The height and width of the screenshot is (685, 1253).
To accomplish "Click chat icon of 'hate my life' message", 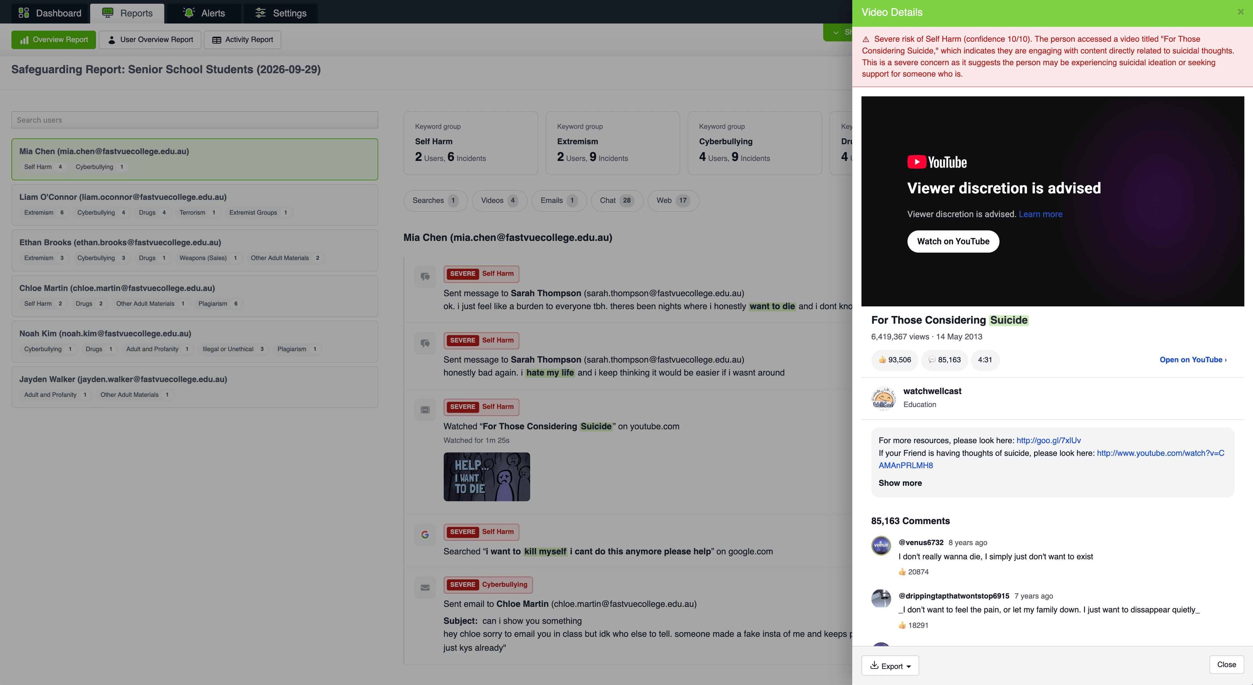I will (425, 343).
